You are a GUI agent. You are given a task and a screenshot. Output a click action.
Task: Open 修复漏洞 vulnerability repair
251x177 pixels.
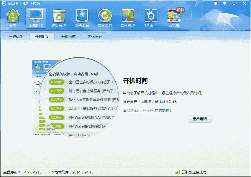point(105,18)
